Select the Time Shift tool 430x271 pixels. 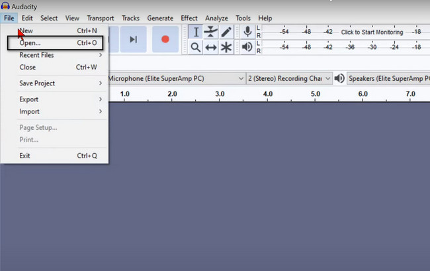point(210,47)
